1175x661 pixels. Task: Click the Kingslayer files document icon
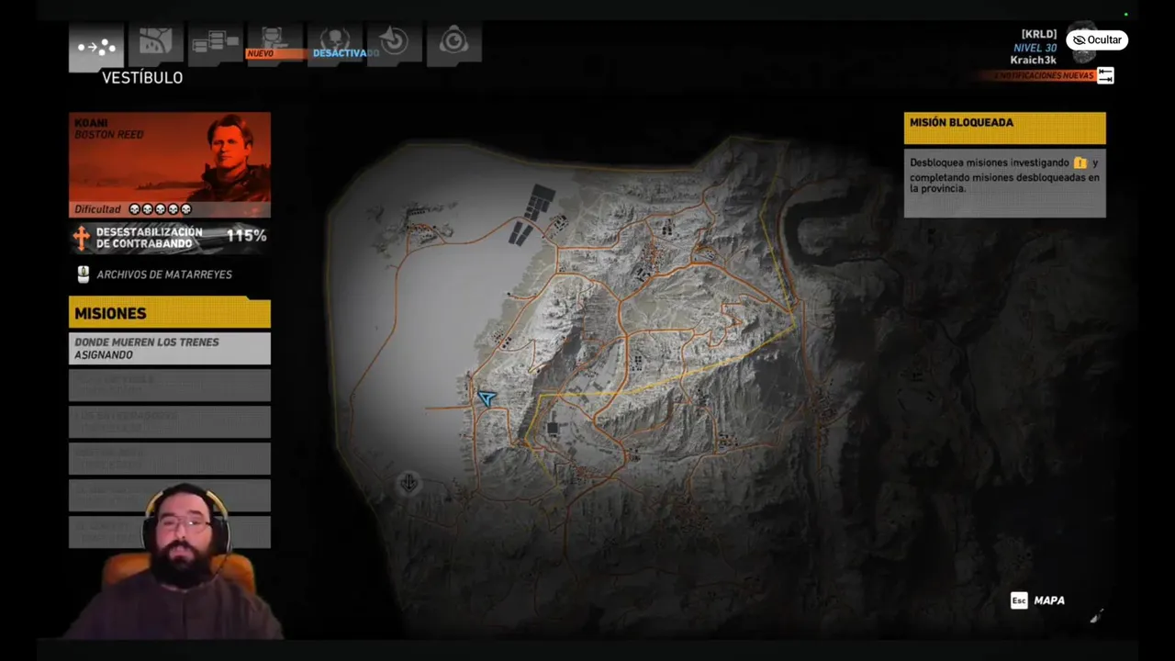point(84,274)
